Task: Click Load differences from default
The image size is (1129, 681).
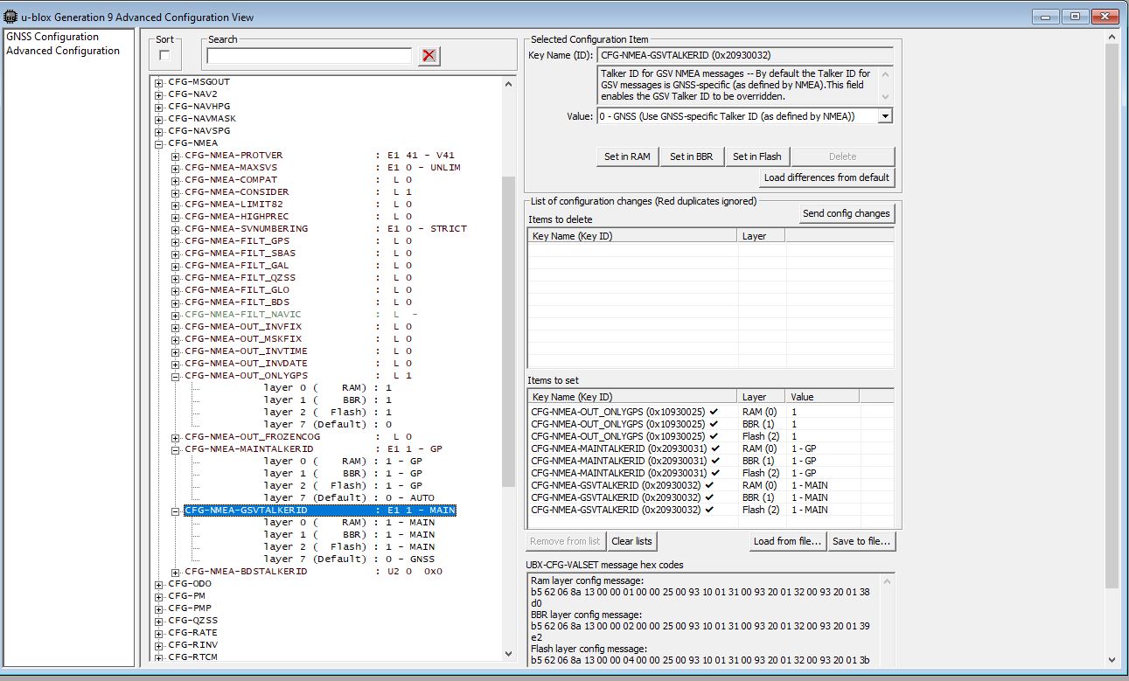Action: tap(826, 177)
